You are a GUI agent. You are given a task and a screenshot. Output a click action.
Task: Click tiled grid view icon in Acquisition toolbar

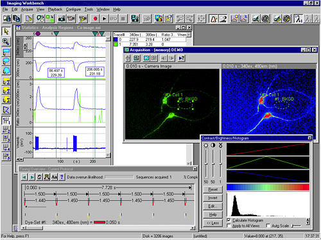(154, 58)
